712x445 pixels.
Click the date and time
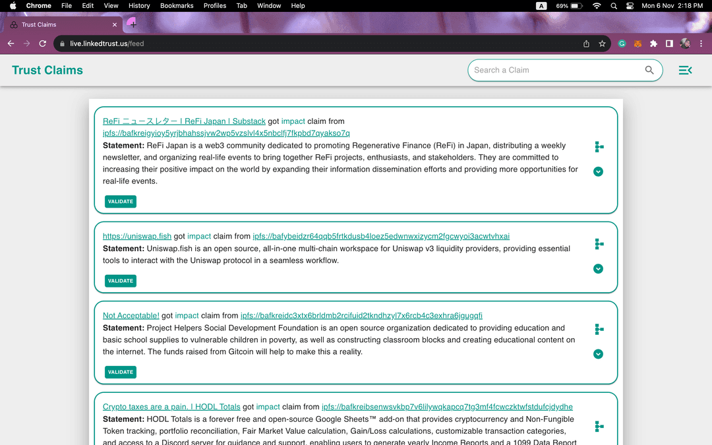click(x=672, y=6)
